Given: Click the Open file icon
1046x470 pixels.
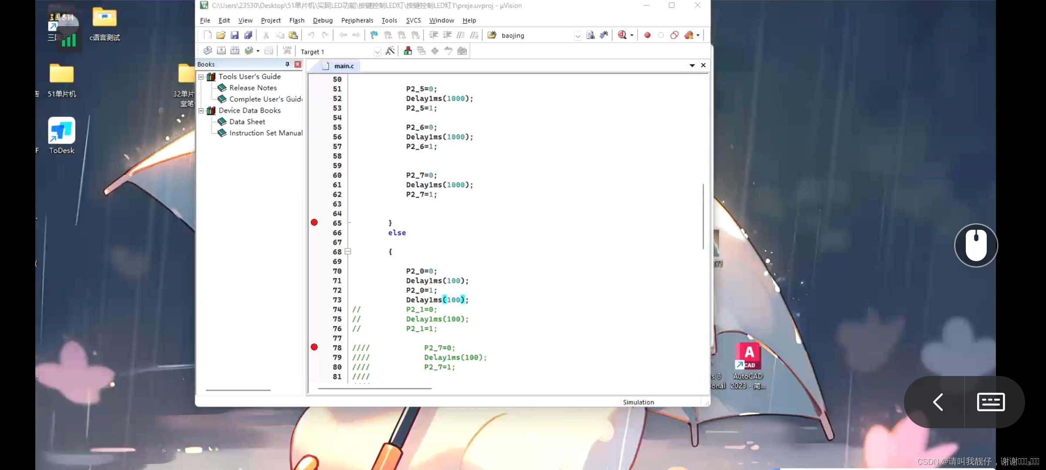Looking at the screenshot, I should coord(221,35).
